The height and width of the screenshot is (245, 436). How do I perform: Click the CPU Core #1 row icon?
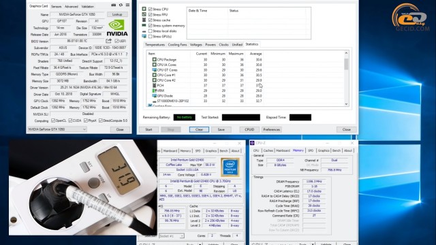155,75
